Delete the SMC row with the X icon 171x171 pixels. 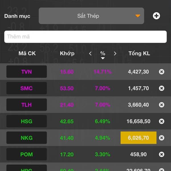pyautogui.click(x=162, y=88)
